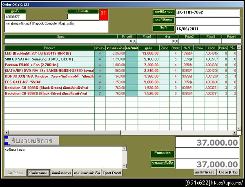Click the empty sales bill number field

[207, 21]
